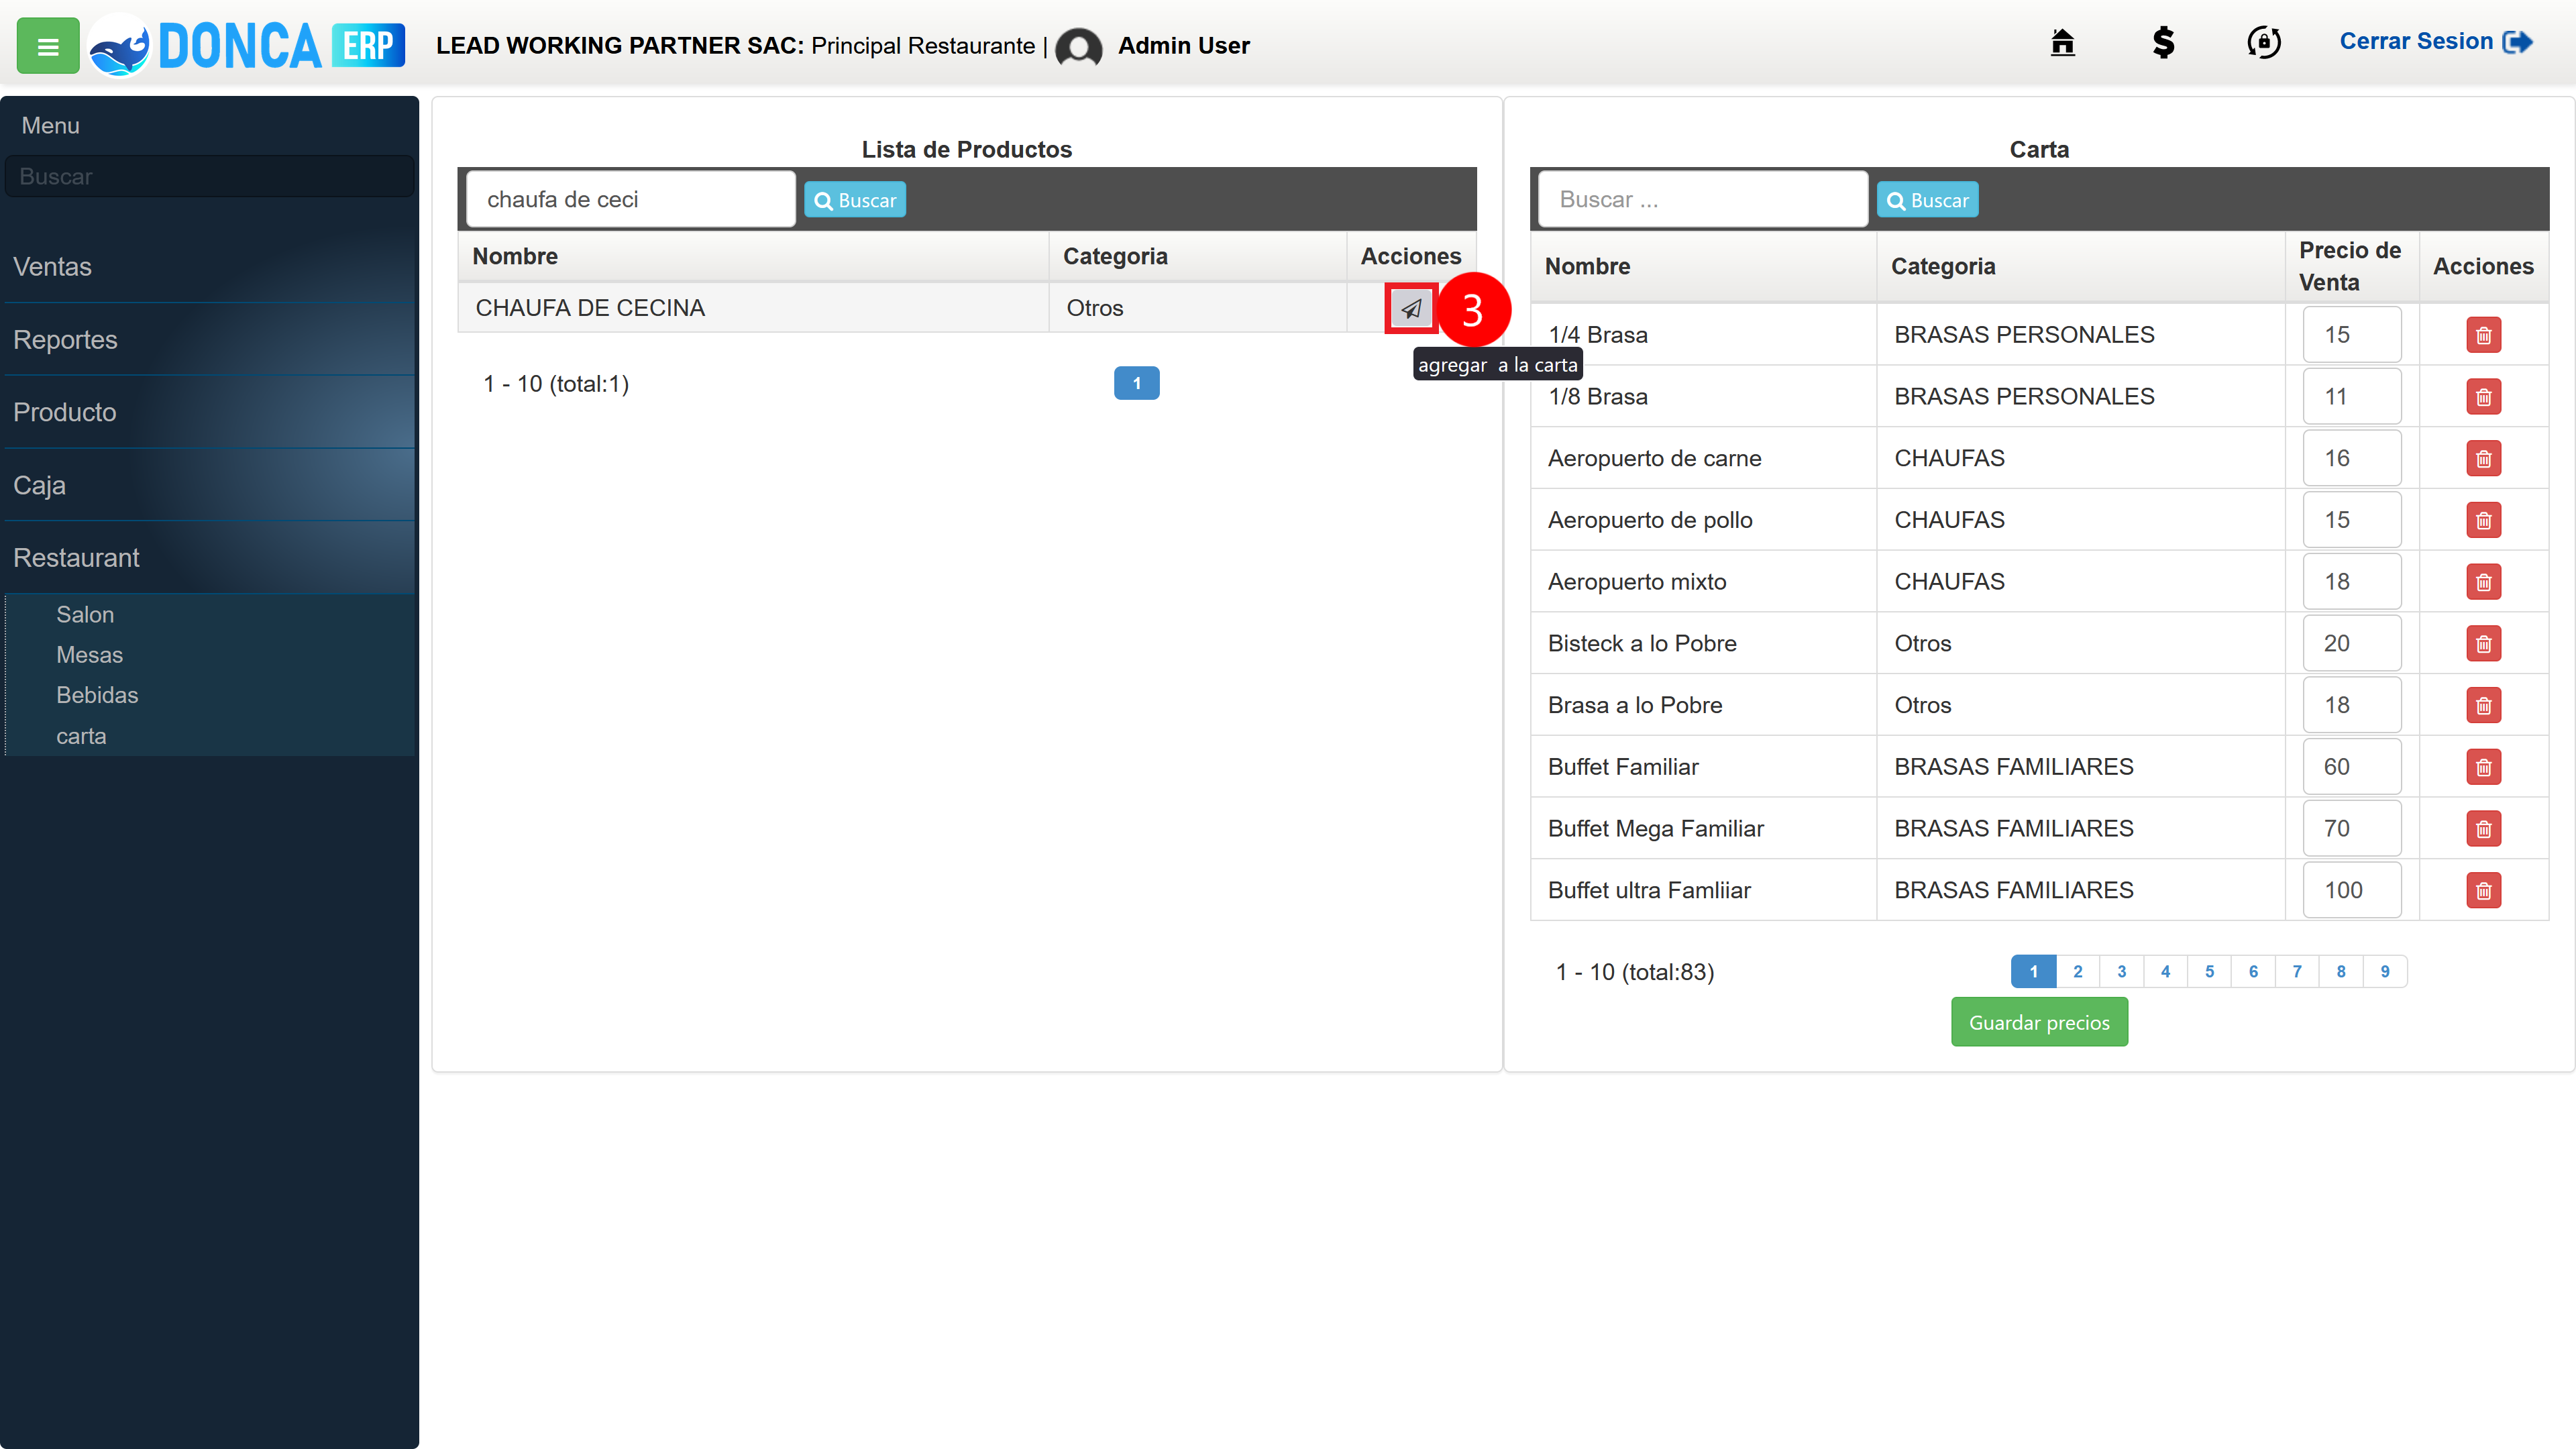Click Guardar precios button

click(x=2039, y=1022)
